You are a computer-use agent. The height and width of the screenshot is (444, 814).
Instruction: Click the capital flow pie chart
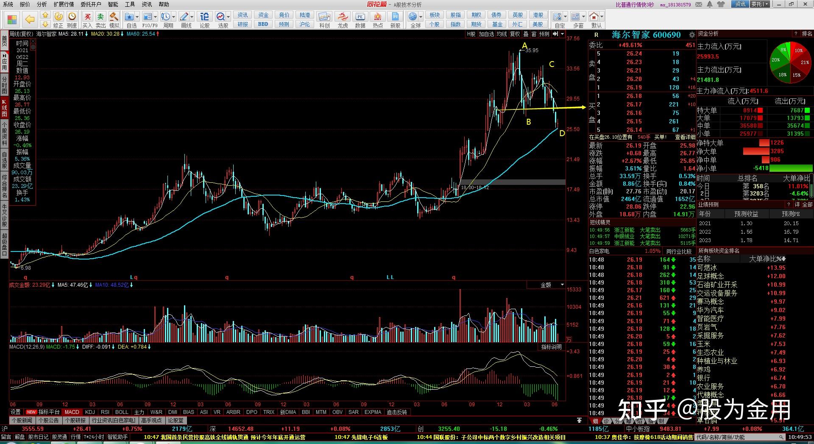pyautogui.click(x=790, y=62)
